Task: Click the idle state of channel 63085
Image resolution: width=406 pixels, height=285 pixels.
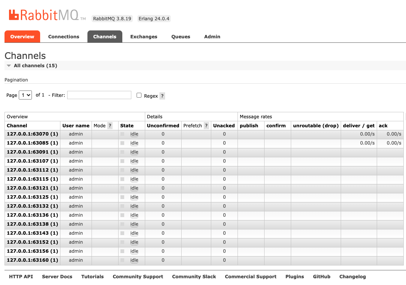Action: coord(134,143)
